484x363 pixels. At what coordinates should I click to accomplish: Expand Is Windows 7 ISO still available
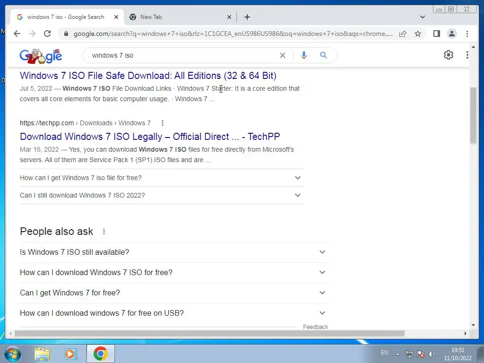(x=174, y=252)
